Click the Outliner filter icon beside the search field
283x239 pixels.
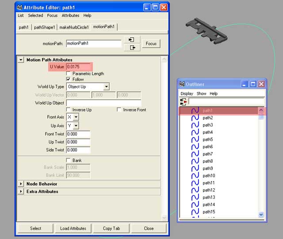(184, 102)
